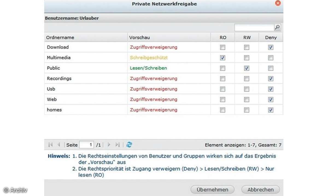Enable RO for Recordings folder
328x196 pixels.
click(x=222, y=79)
